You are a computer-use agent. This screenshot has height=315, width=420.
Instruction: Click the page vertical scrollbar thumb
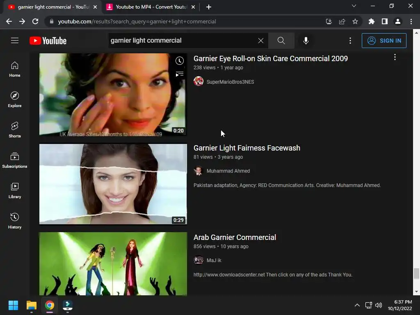coord(416,274)
